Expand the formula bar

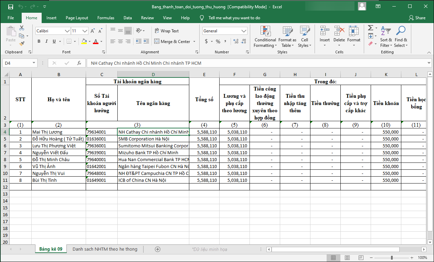429,63
